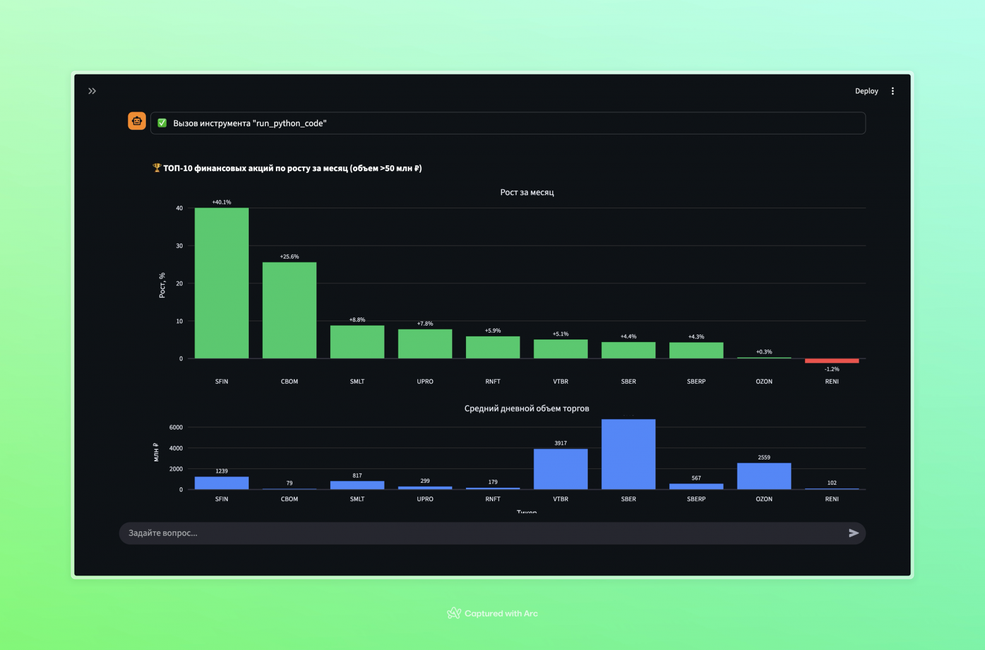The height and width of the screenshot is (650, 985).
Task: Expand the collapsed sidebar with the double chevron
Action: (x=92, y=91)
